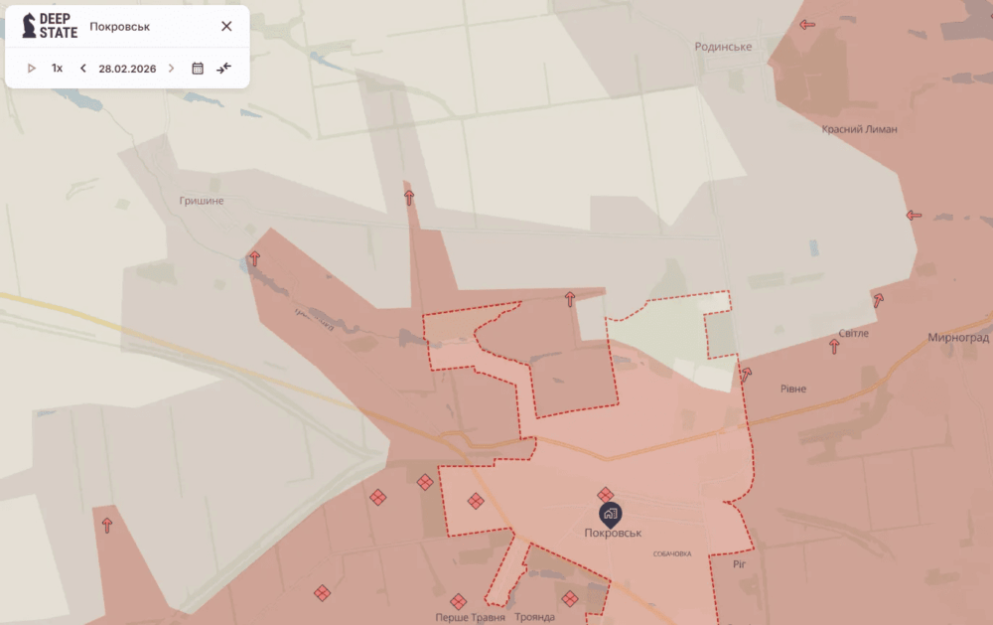Close the Покровськ search panel
The height and width of the screenshot is (625, 993).
(x=226, y=27)
